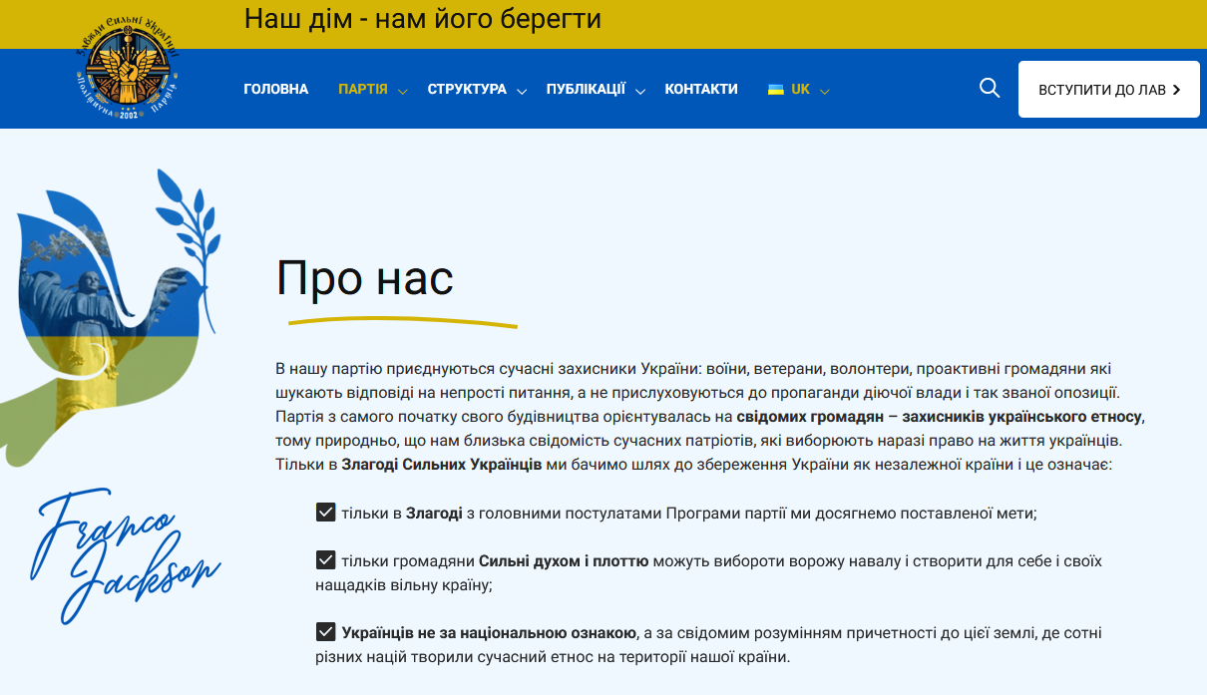Click the checkmark beside "Українців не за національною"
Screen dimensions: 1207x695
pos(325,632)
